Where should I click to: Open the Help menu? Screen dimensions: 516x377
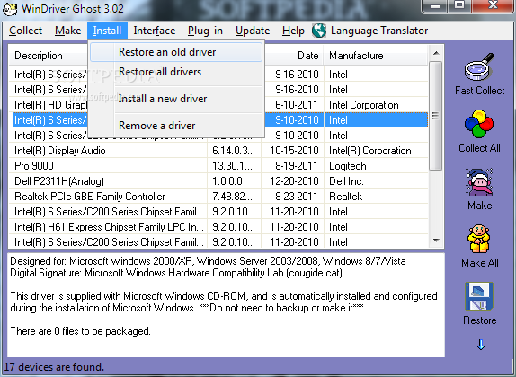pos(293,31)
